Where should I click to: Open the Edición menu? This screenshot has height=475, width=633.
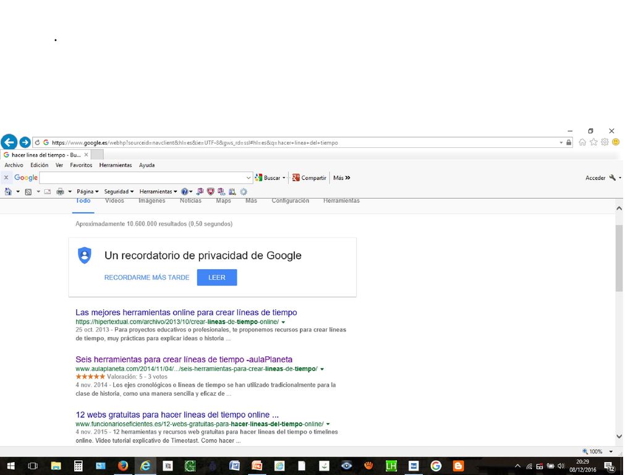pos(39,165)
